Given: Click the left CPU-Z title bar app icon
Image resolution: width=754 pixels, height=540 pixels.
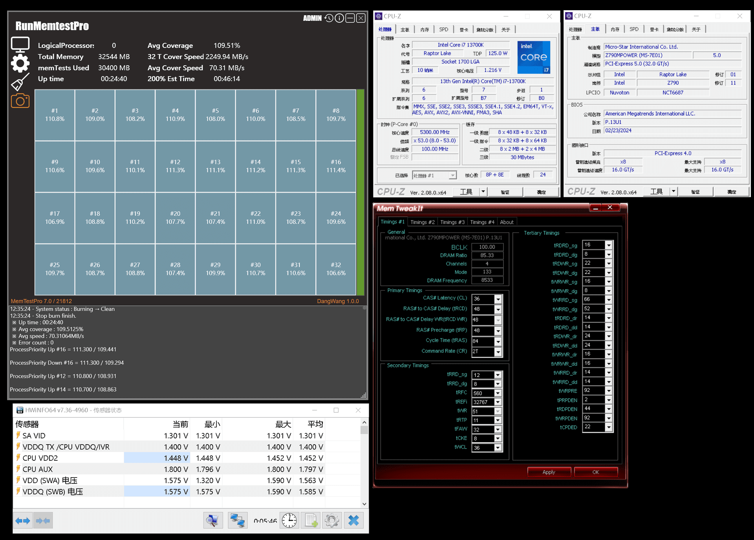Looking at the screenshot, I should point(379,16).
